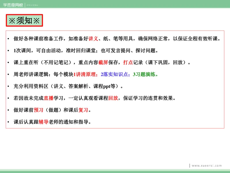Click the green text 3习题演练

pos(144,74)
